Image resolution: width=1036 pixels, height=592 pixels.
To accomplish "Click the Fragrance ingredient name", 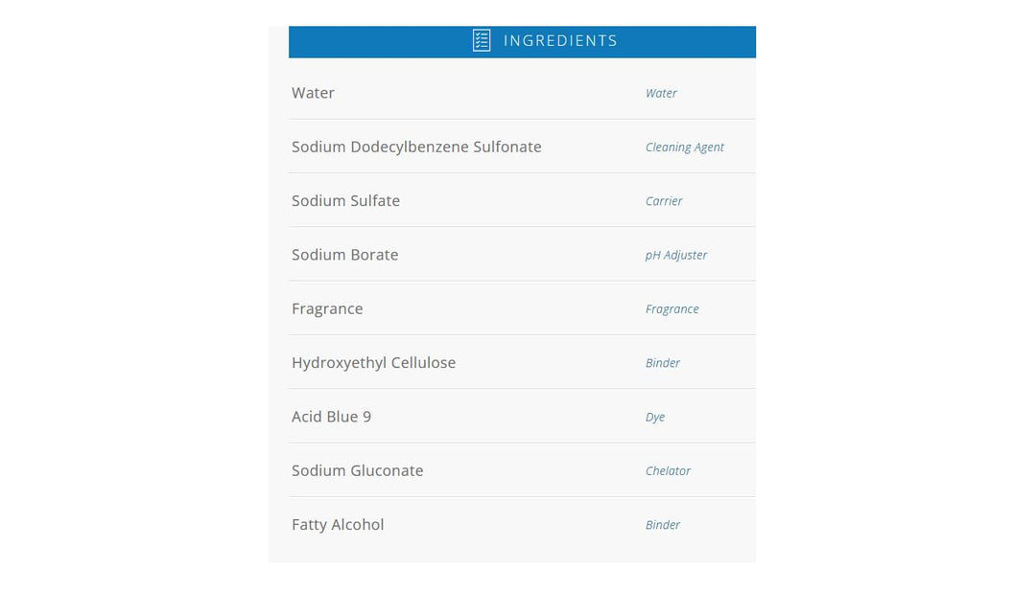I will click(327, 308).
